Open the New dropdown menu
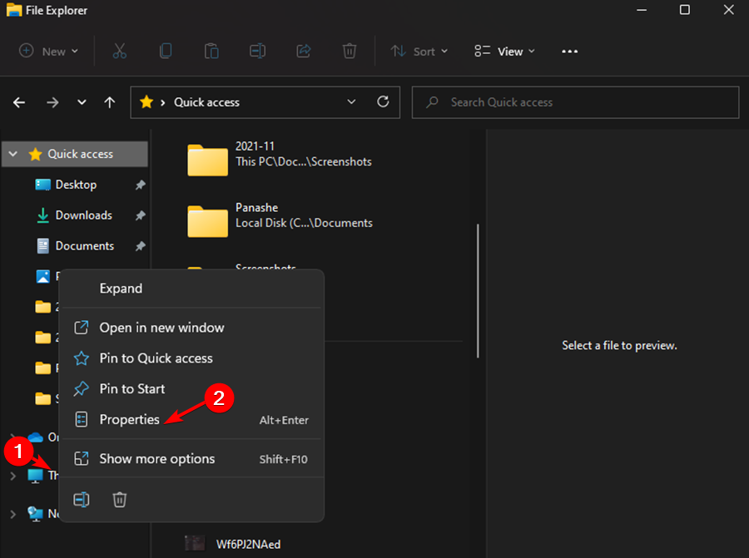This screenshot has height=558, width=749. pos(48,51)
